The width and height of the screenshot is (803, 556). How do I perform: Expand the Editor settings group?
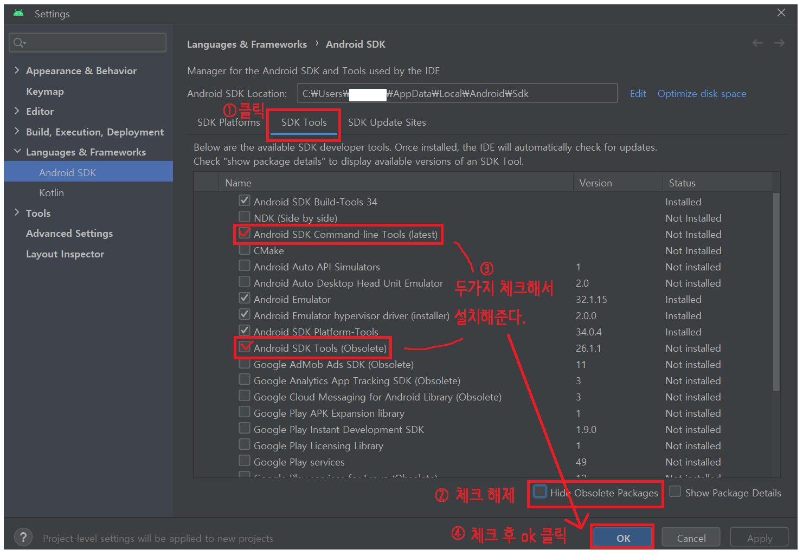pyautogui.click(x=17, y=111)
